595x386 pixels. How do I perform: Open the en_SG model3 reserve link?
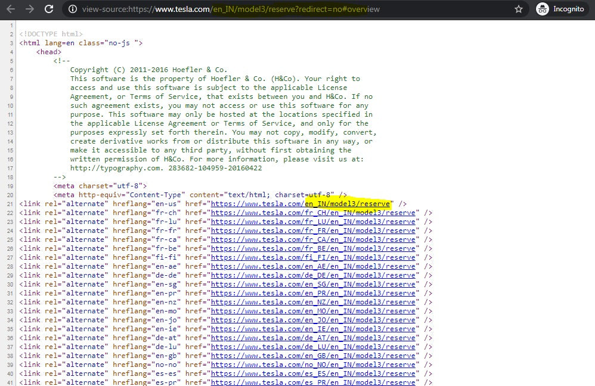click(314, 284)
